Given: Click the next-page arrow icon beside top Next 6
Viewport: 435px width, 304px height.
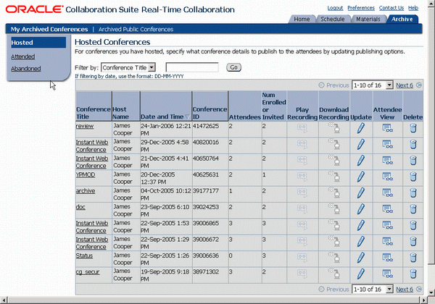Looking at the screenshot, I should click(419, 85).
